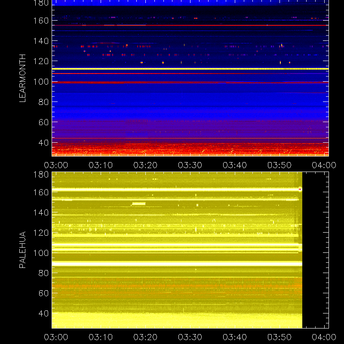Click the bright yellow band near 112 in Learmonth

[190, 69]
